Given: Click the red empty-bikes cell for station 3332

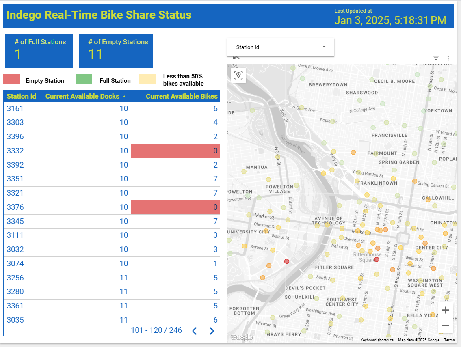Looking at the screenshot, I should 175,151.
